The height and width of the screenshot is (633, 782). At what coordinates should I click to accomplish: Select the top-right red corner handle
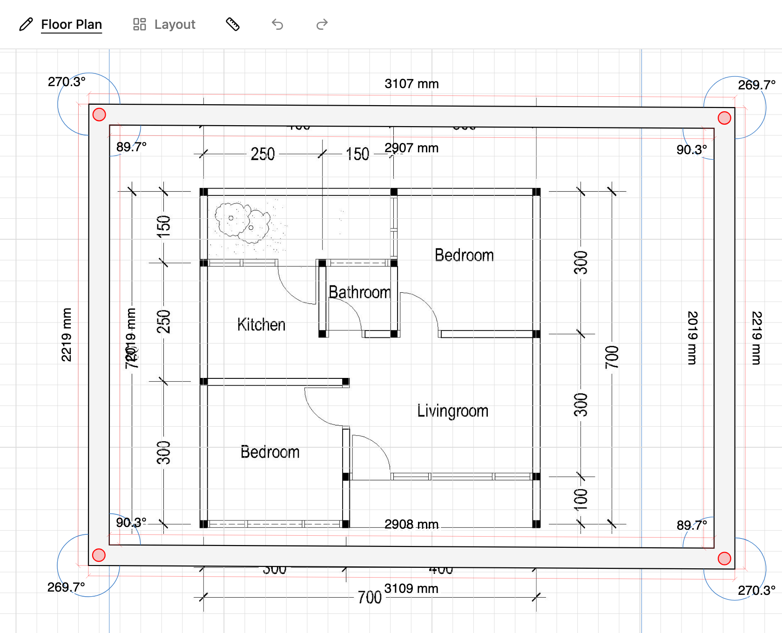724,118
